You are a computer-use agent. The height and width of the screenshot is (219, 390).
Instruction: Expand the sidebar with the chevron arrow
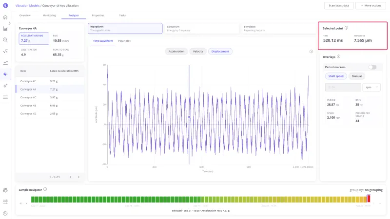pos(9,23)
